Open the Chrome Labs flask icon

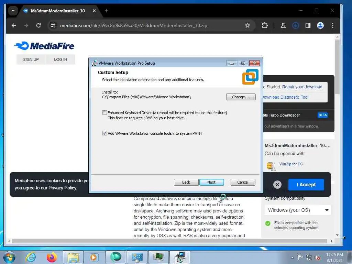click(283, 25)
